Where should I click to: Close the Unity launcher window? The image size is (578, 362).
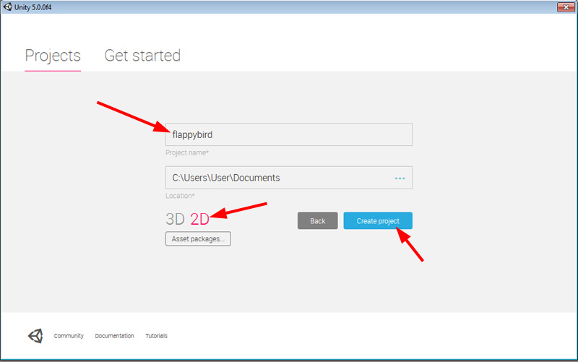tap(565, 7)
